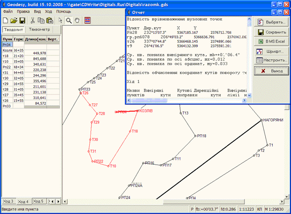Click the Выход button in report

271,71
